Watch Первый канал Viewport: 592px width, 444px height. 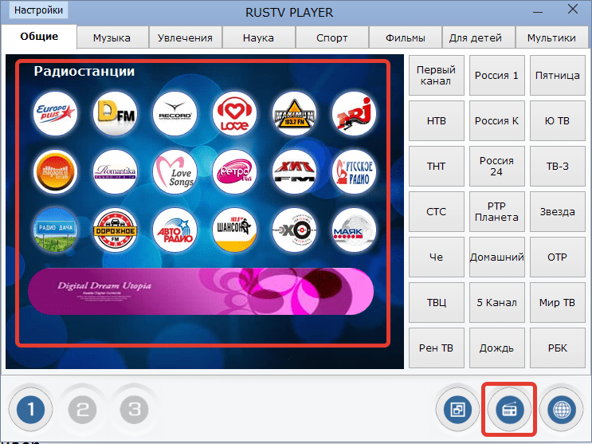point(436,75)
